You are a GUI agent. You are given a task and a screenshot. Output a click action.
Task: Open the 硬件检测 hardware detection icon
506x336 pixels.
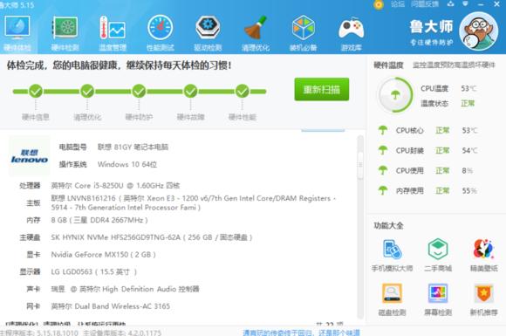coord(65,33)
